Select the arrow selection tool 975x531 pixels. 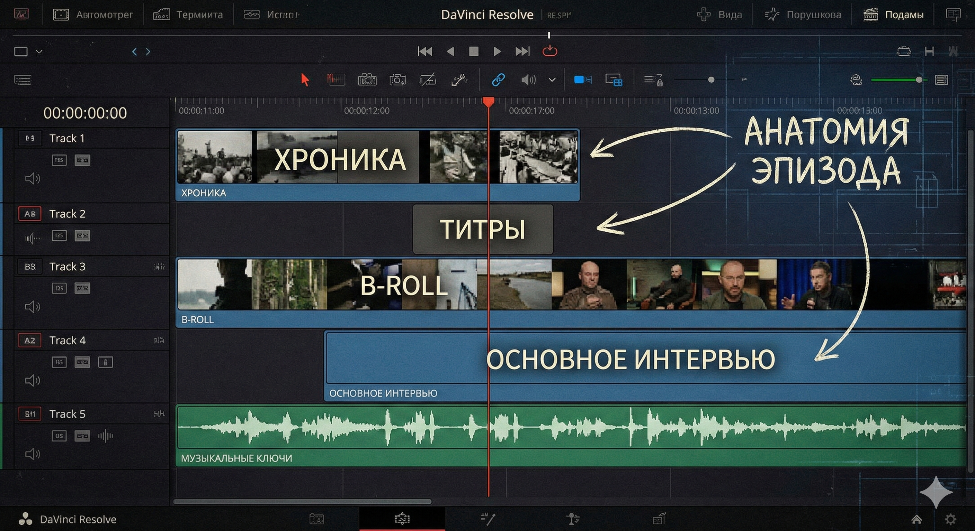tap(305, 80)
